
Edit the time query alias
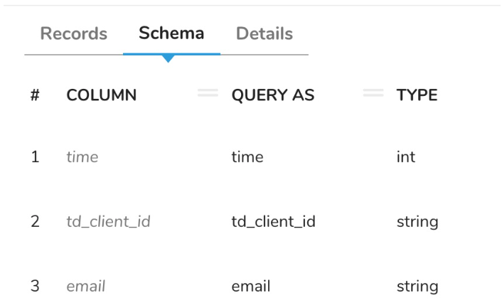click(x=247, y=157)
